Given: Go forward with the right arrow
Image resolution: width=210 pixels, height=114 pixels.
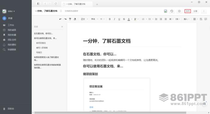Looking at the screenshot, I should pyautogui.click(x=49, y=4).
